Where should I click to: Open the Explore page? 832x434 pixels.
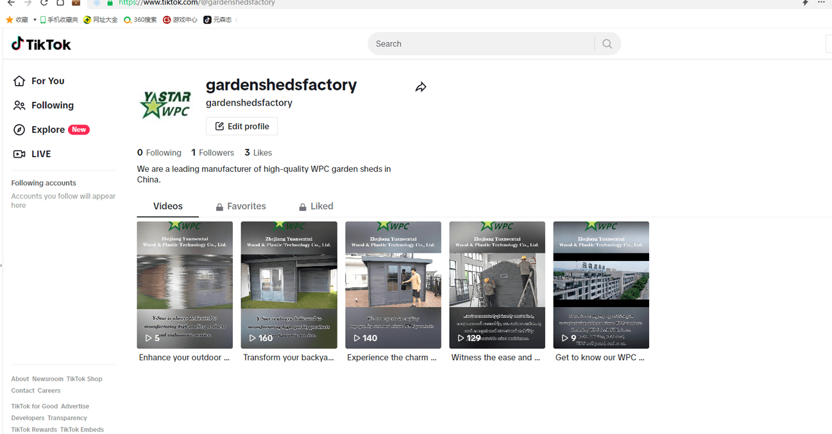pos(51,129)
